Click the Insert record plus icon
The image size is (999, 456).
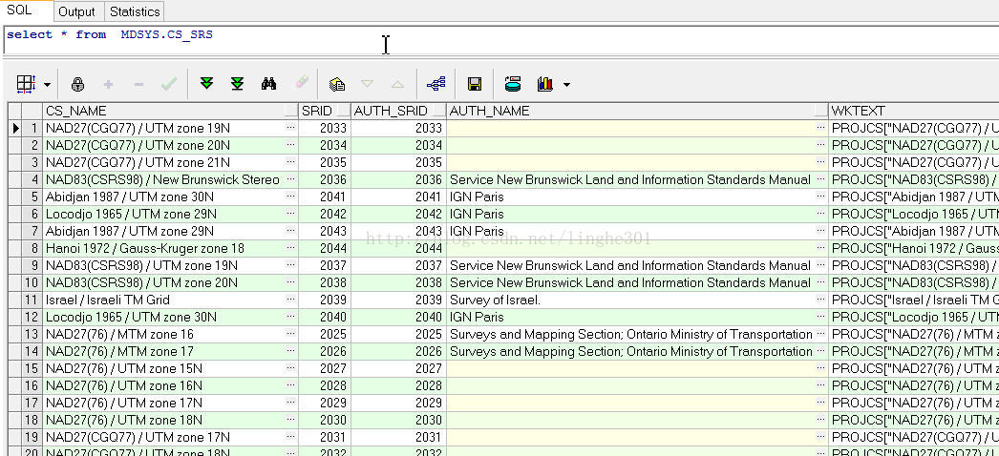(x=108, y=84)
